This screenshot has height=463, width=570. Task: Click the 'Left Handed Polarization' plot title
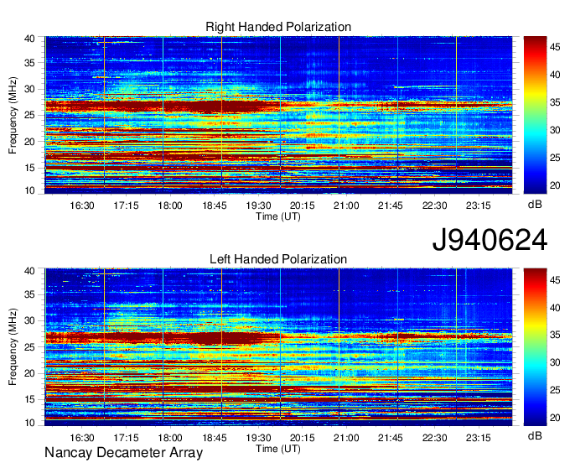click(x=278, y=259)
